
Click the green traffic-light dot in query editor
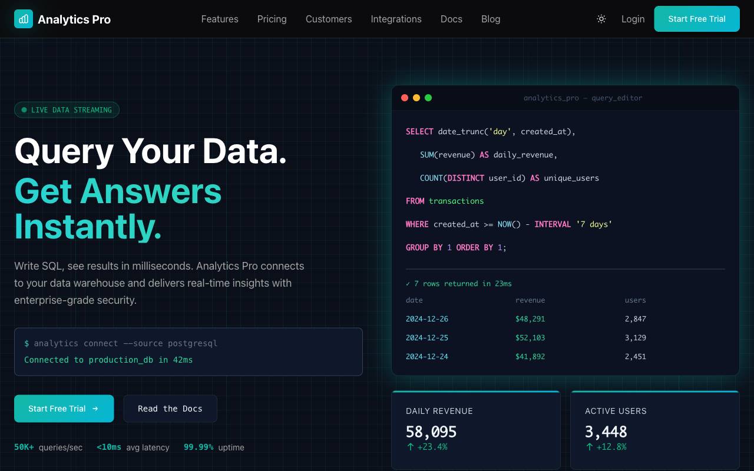click(x=428, y=98)
